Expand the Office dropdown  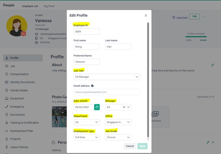click(x=118, y=122)
